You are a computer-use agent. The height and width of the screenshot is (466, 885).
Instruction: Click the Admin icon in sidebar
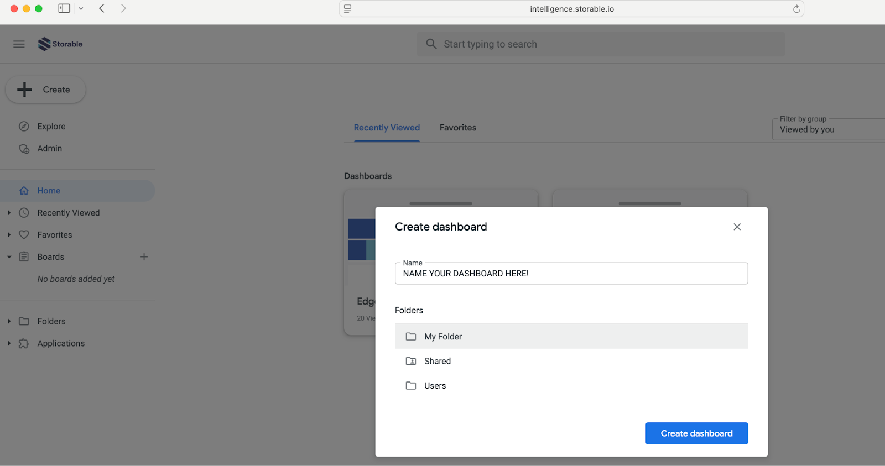pos(24,149)
